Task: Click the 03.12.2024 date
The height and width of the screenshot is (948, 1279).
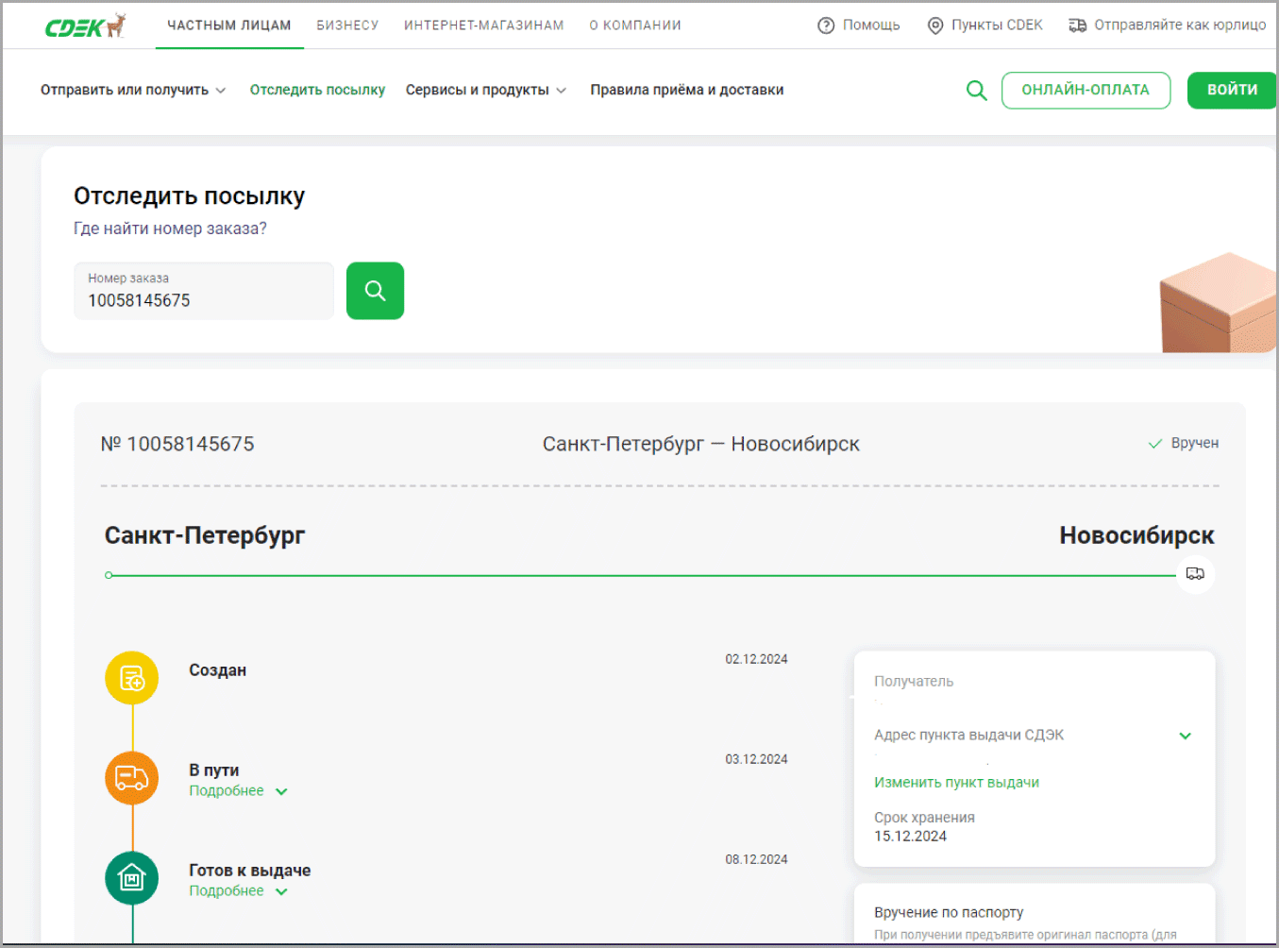Action: (756, 759)
